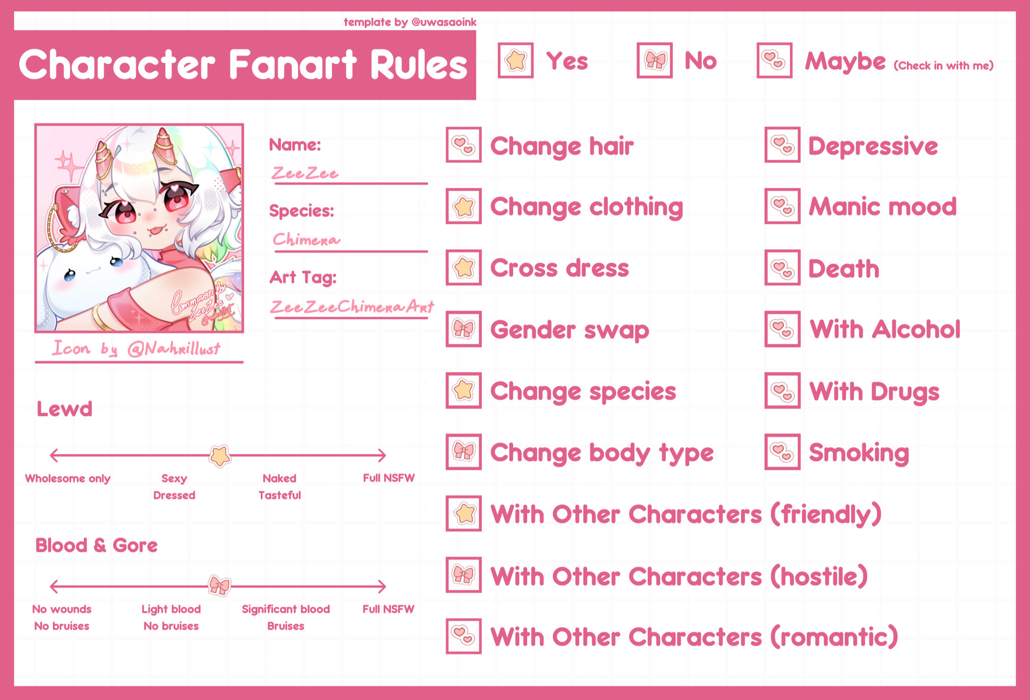This screenshot has height=700, width=1030.
Task: Toggle the Change hair checkbox
Action: [x=464, y=145]
